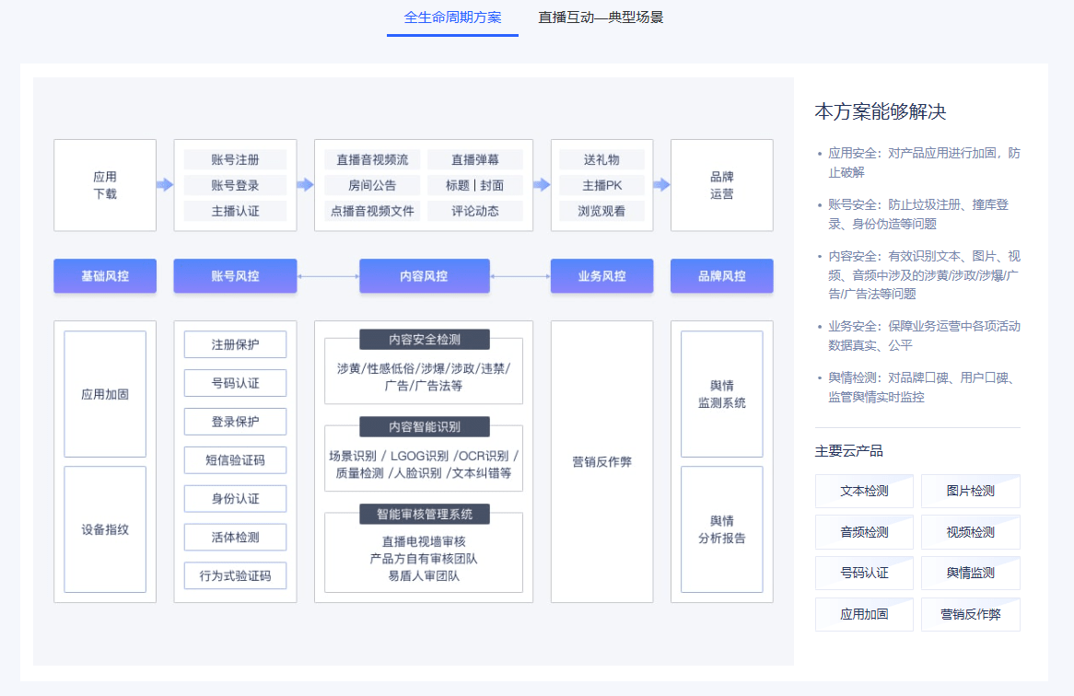The width and height of the screenshot is (1074, 696).
Task: Switch to the 全生命周期方案 tab
Action: click(452, 17)
